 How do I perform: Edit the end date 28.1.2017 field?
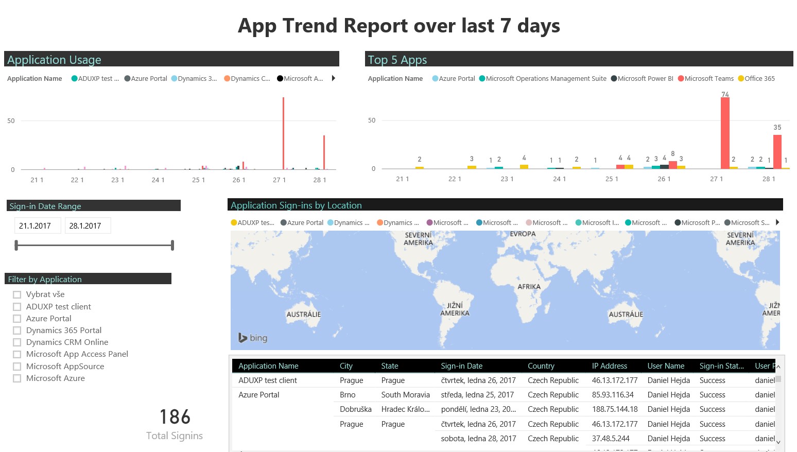tap(88, 225)
